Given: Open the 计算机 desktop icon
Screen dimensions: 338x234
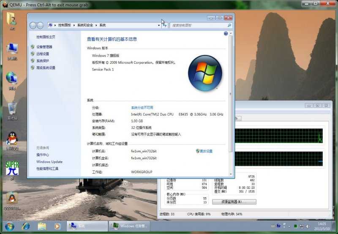Looking at the screenshot, I should click(12, 51).
